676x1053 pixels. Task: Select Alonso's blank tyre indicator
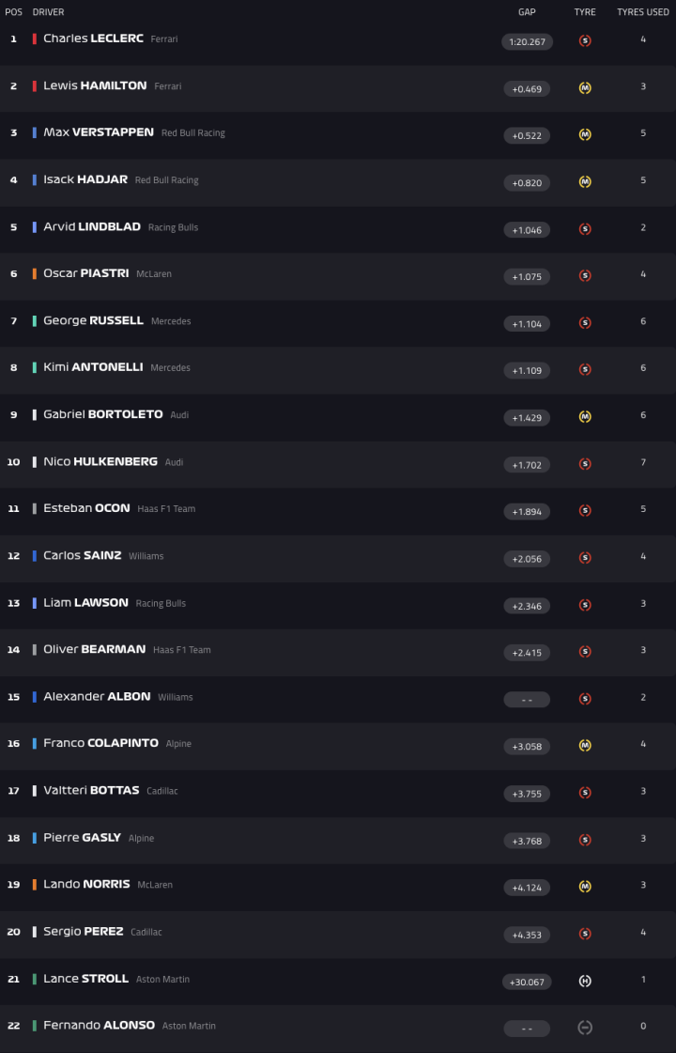[x=585, y=1028]
